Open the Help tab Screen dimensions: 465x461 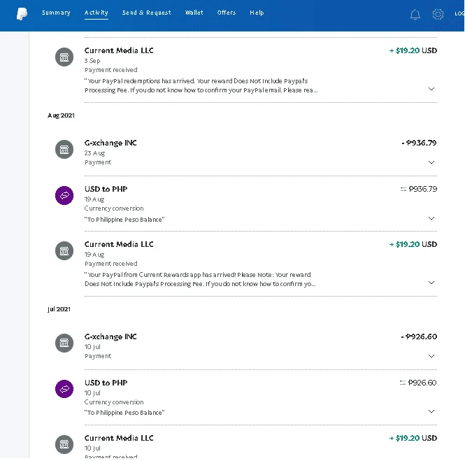tap(257, 13)
